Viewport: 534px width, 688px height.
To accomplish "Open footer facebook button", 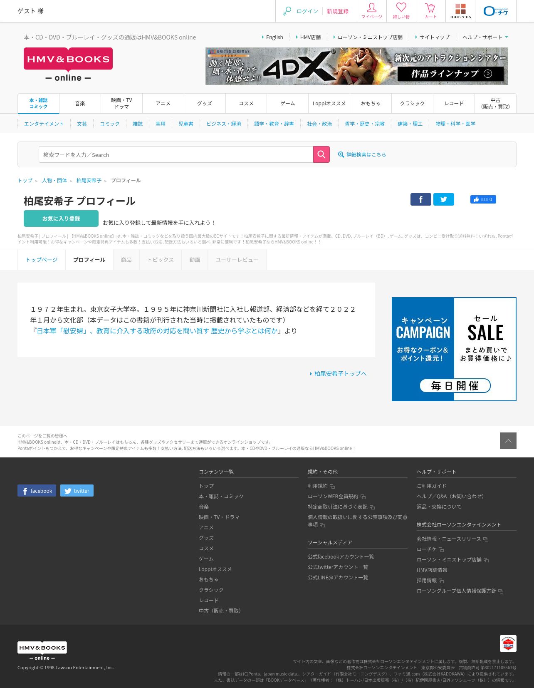I will pos(37,491).
